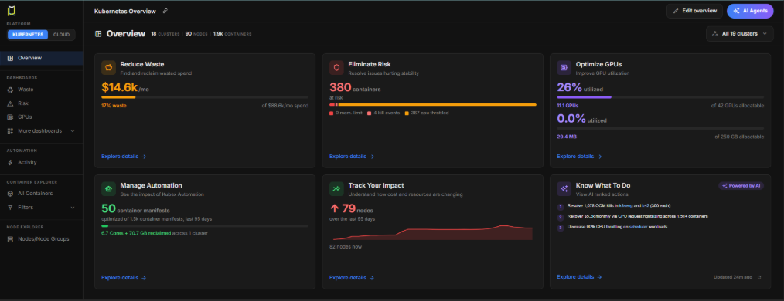784x301 pixels.
Task: Click the Nodes/Node Groups server icon
Action: click(11, 239)
